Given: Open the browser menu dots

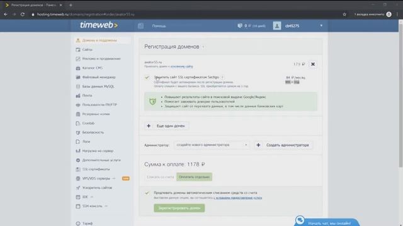Looking at the screenshot, I should click(x=397, y=14).
